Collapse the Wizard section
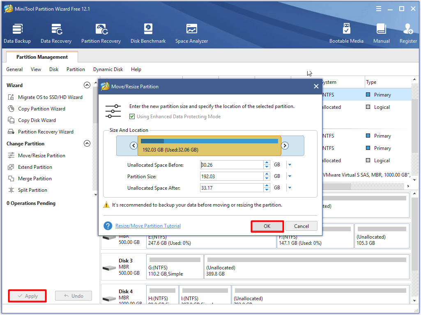The width and height of the screenshot is (421, 315). point(87,85)
